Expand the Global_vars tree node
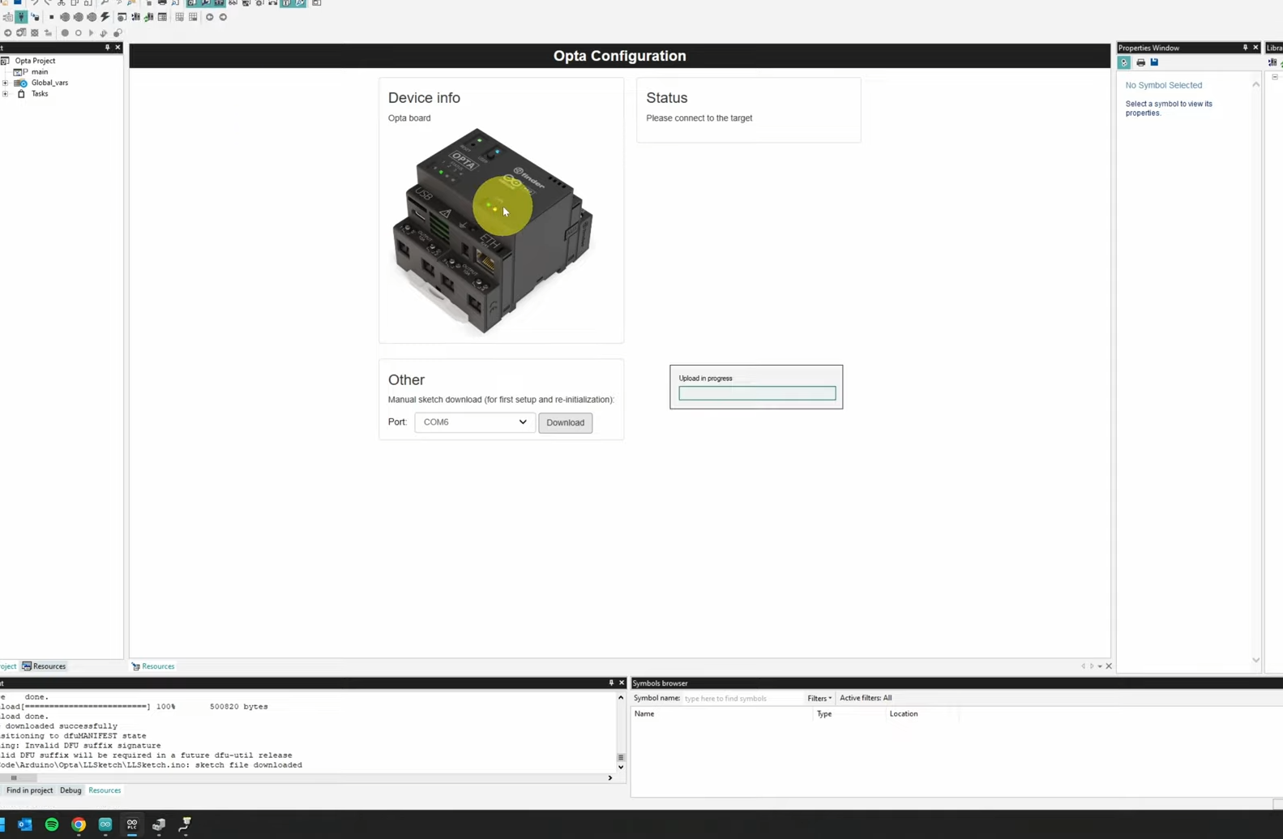The height and width of the screenshot is (839, 1283). [x=6, y=83]
